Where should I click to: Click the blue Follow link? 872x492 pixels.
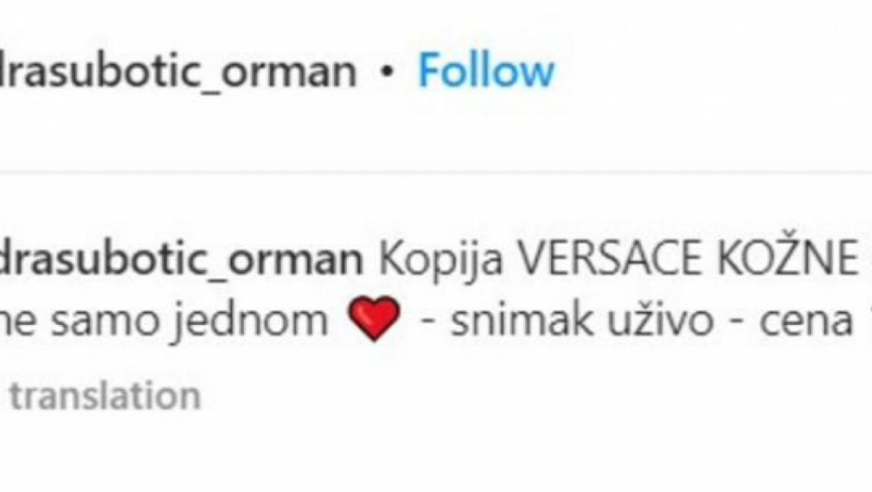point(486,70)
